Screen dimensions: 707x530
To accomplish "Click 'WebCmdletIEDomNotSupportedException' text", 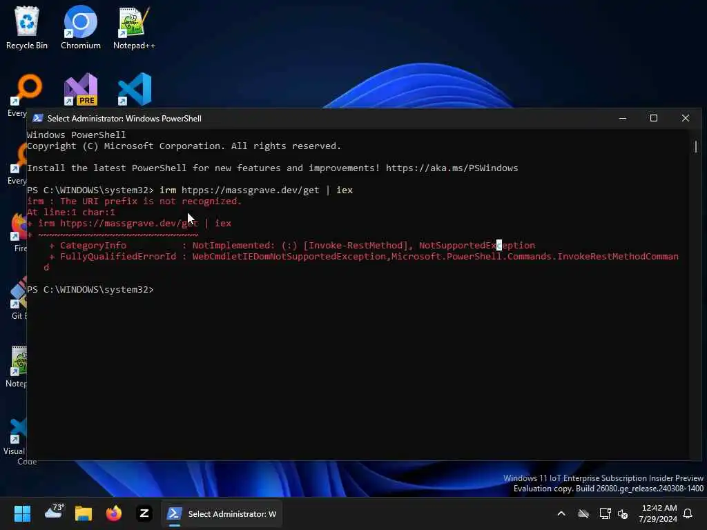I will coord(289,256).
